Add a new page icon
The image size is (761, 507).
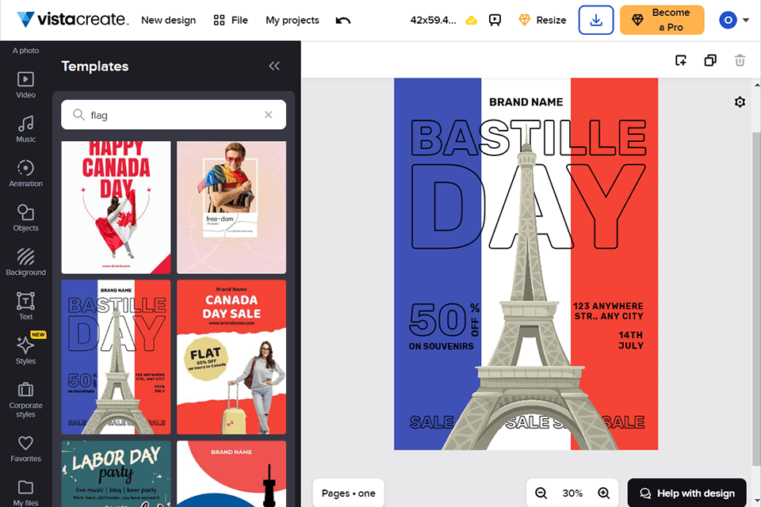[x=681, y=60]
